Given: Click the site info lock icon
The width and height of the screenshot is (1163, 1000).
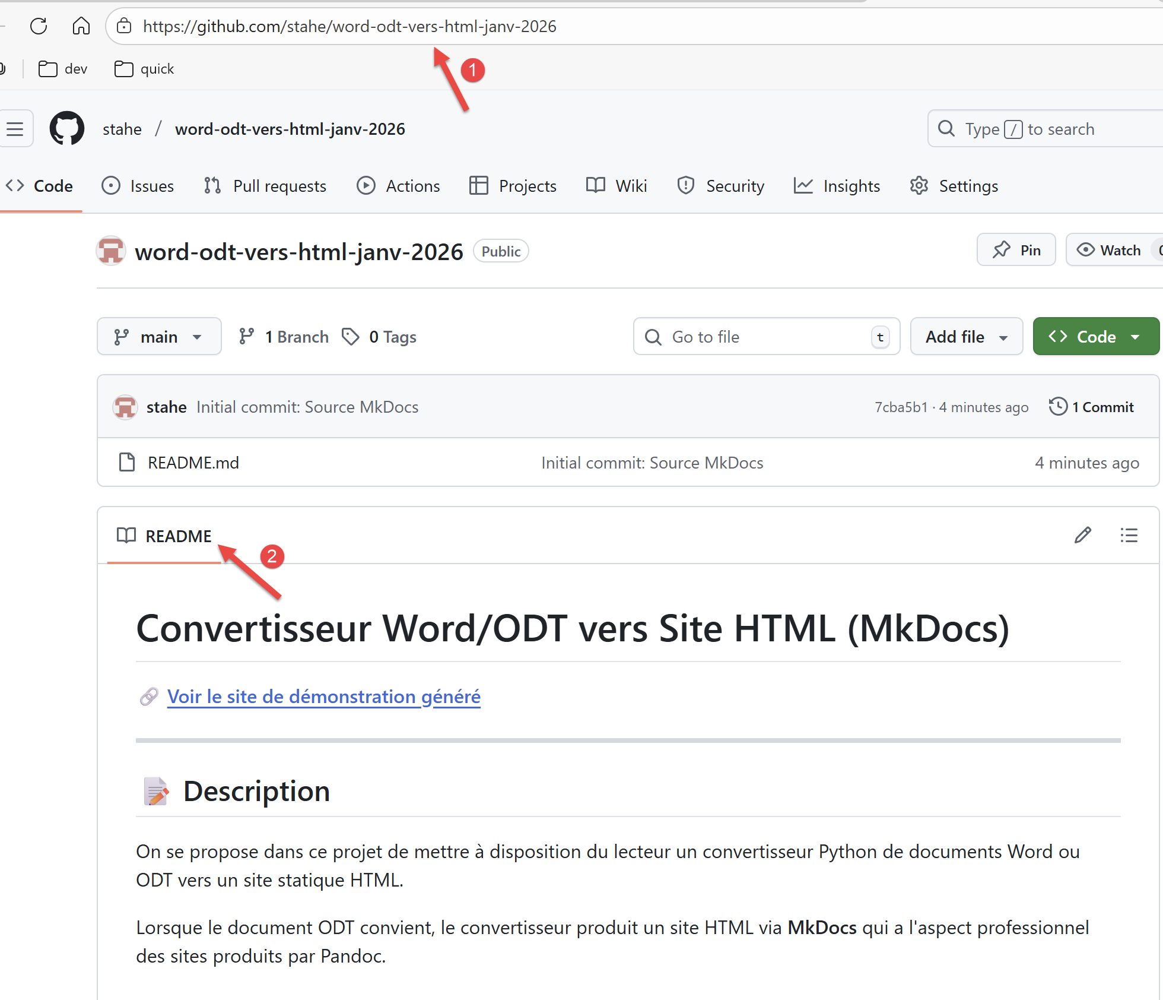Looking at the screenshot, I should coord(124,26).
